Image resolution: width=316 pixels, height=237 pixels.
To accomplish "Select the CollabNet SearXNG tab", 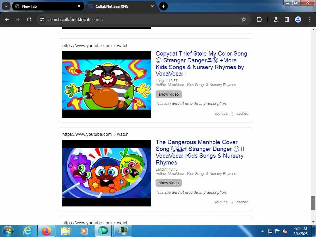I will click(x=122, y=6).
